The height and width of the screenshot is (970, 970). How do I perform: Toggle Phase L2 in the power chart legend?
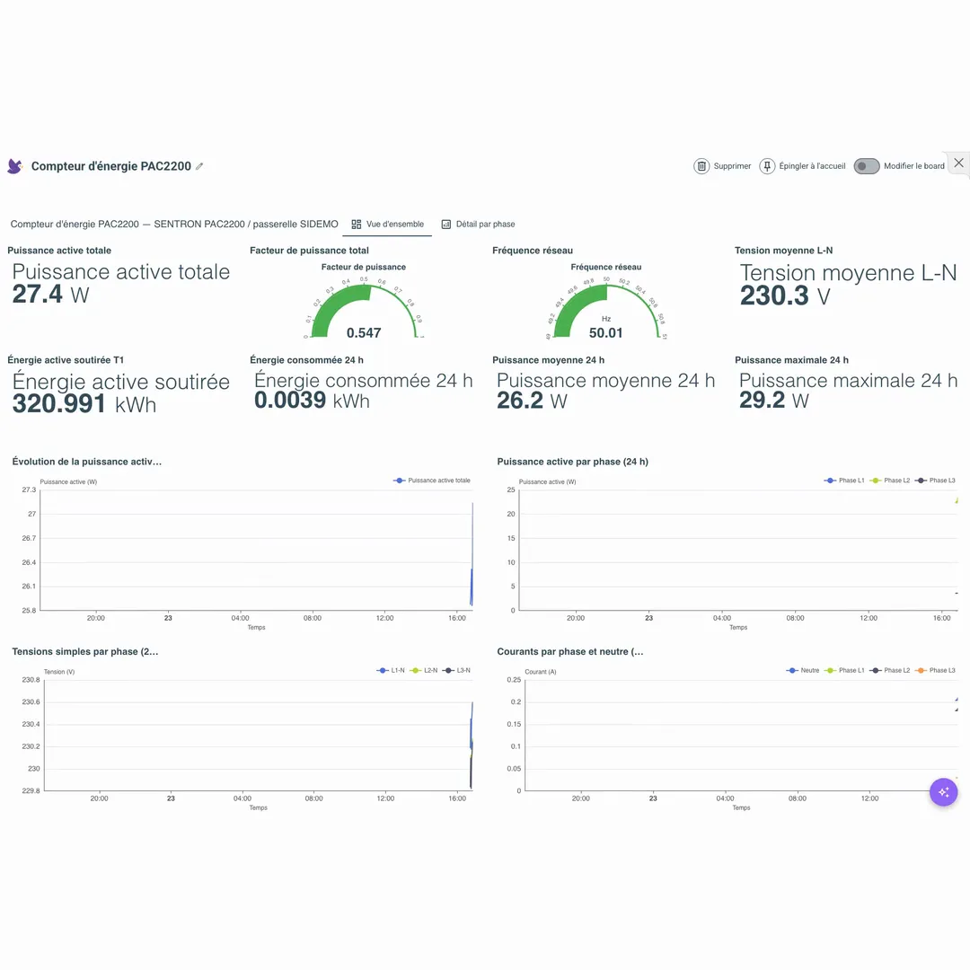(x=889, y=481)
